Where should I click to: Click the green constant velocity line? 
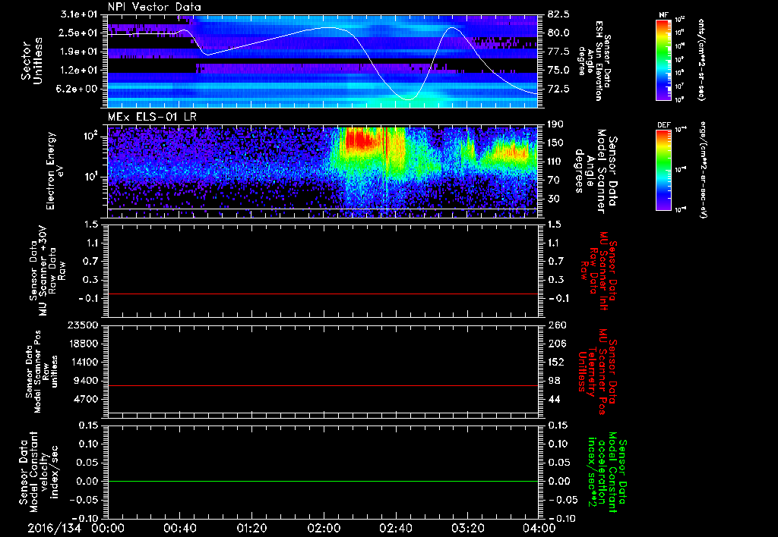(322, 481)
